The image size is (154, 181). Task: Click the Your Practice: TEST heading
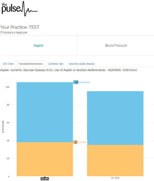click(20, 27)
